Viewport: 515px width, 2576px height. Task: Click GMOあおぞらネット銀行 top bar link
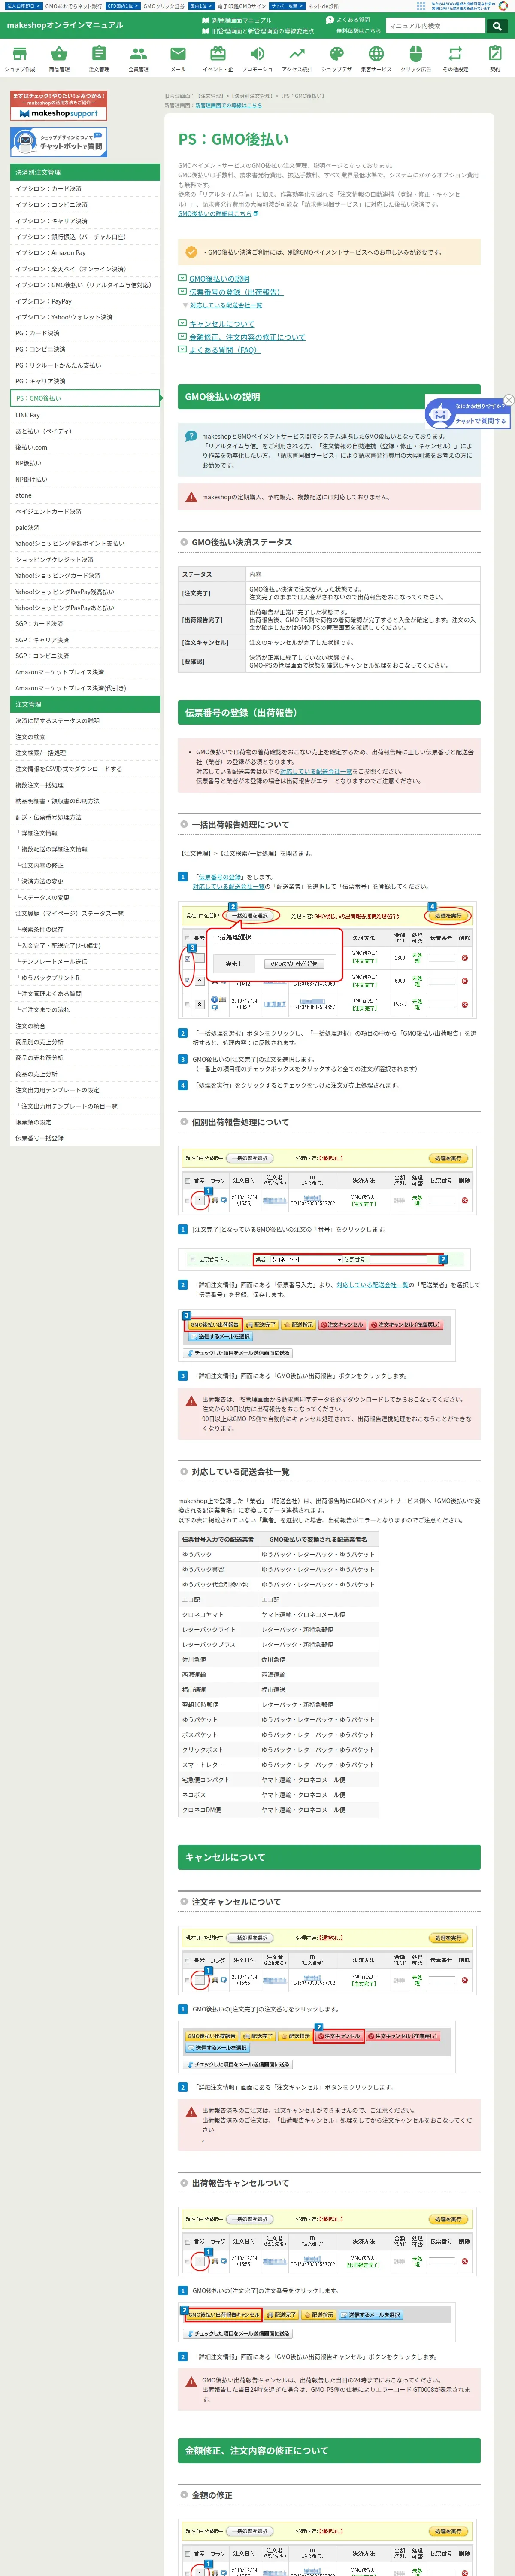(73, 6)
